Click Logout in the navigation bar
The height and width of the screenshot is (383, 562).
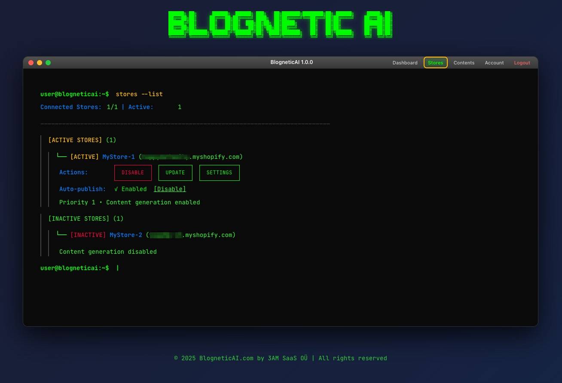click(522, 63)
